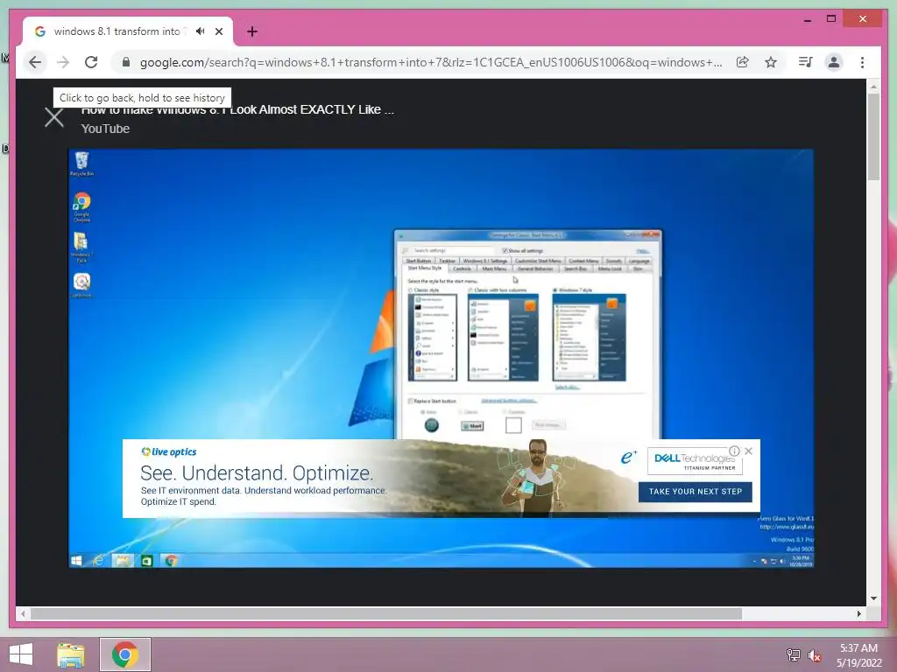Click the Dell Technologies partner logo
This screenshot has height=672, width=897.
click(x=695, y=461)
